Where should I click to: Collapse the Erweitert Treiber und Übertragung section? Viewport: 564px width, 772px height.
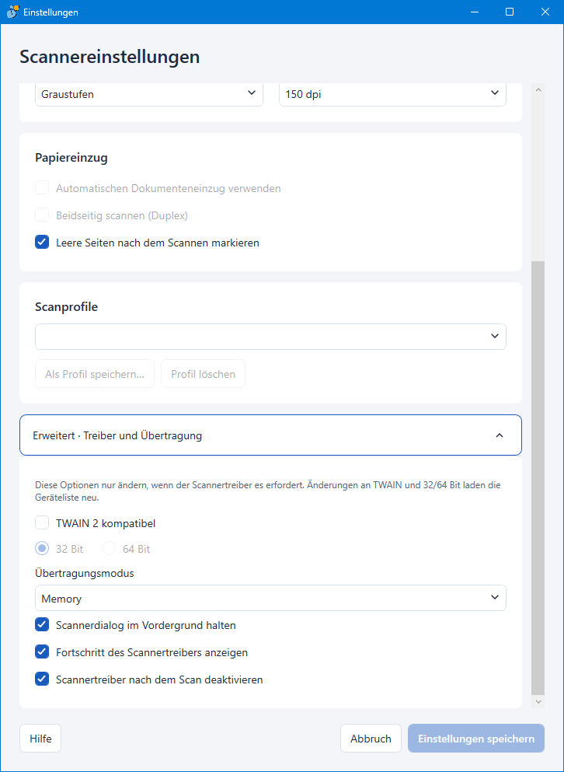pos(270,435)
